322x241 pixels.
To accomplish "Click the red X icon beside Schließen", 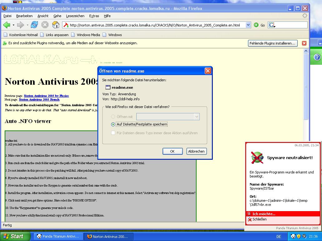I will (250, 220).
